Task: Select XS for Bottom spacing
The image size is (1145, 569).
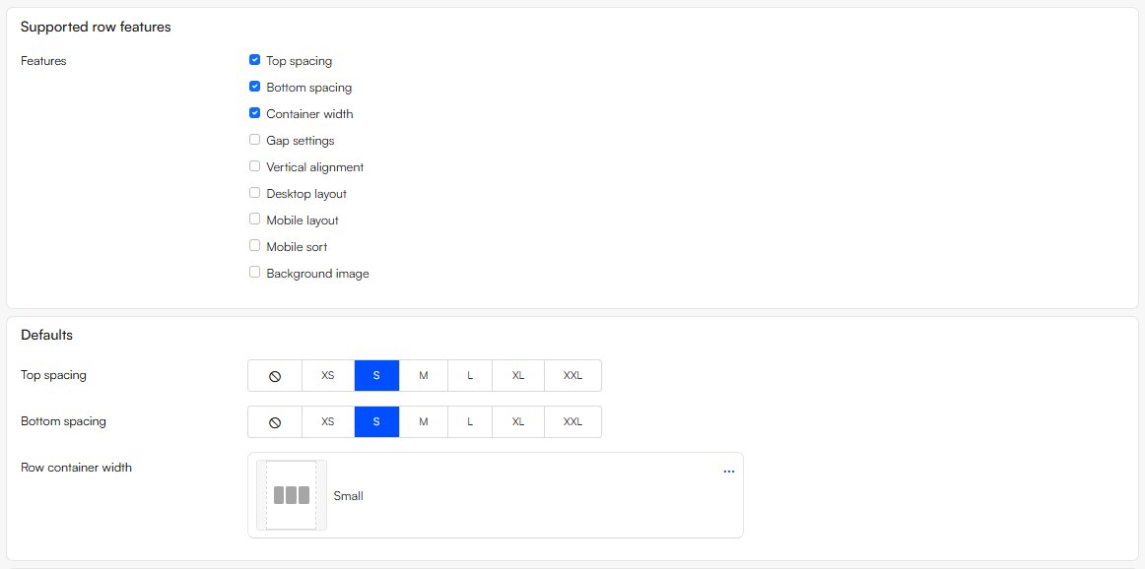Action: pyautogui.click(x=327, y=421)
